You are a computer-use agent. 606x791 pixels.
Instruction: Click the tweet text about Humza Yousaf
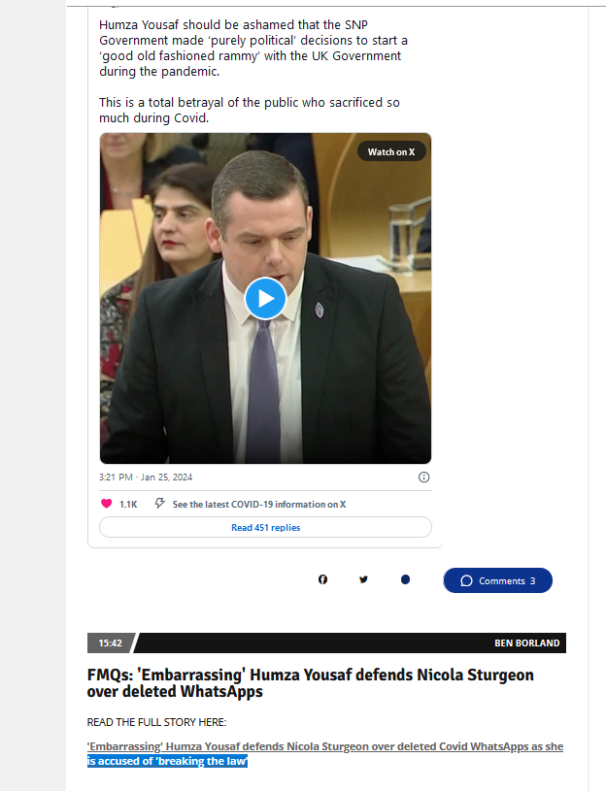pyautogui.click(x=253, y=71)
